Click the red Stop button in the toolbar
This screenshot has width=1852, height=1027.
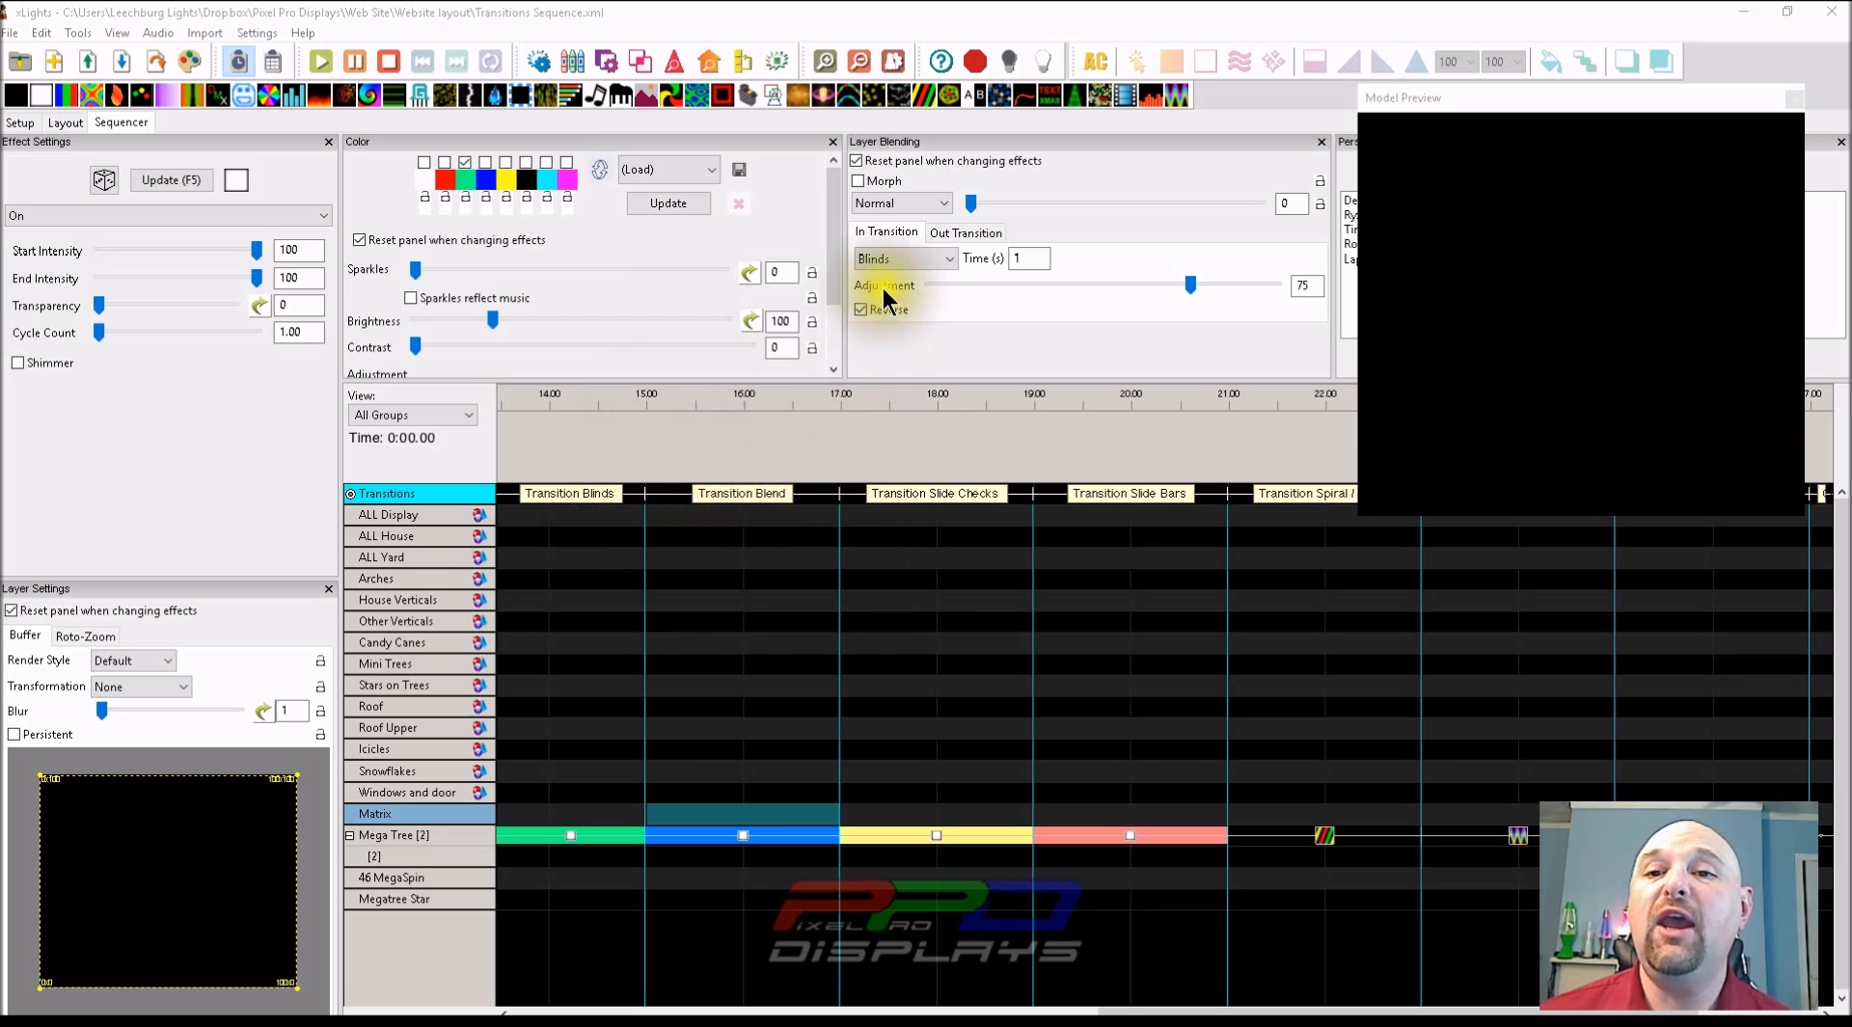[389, 62]
